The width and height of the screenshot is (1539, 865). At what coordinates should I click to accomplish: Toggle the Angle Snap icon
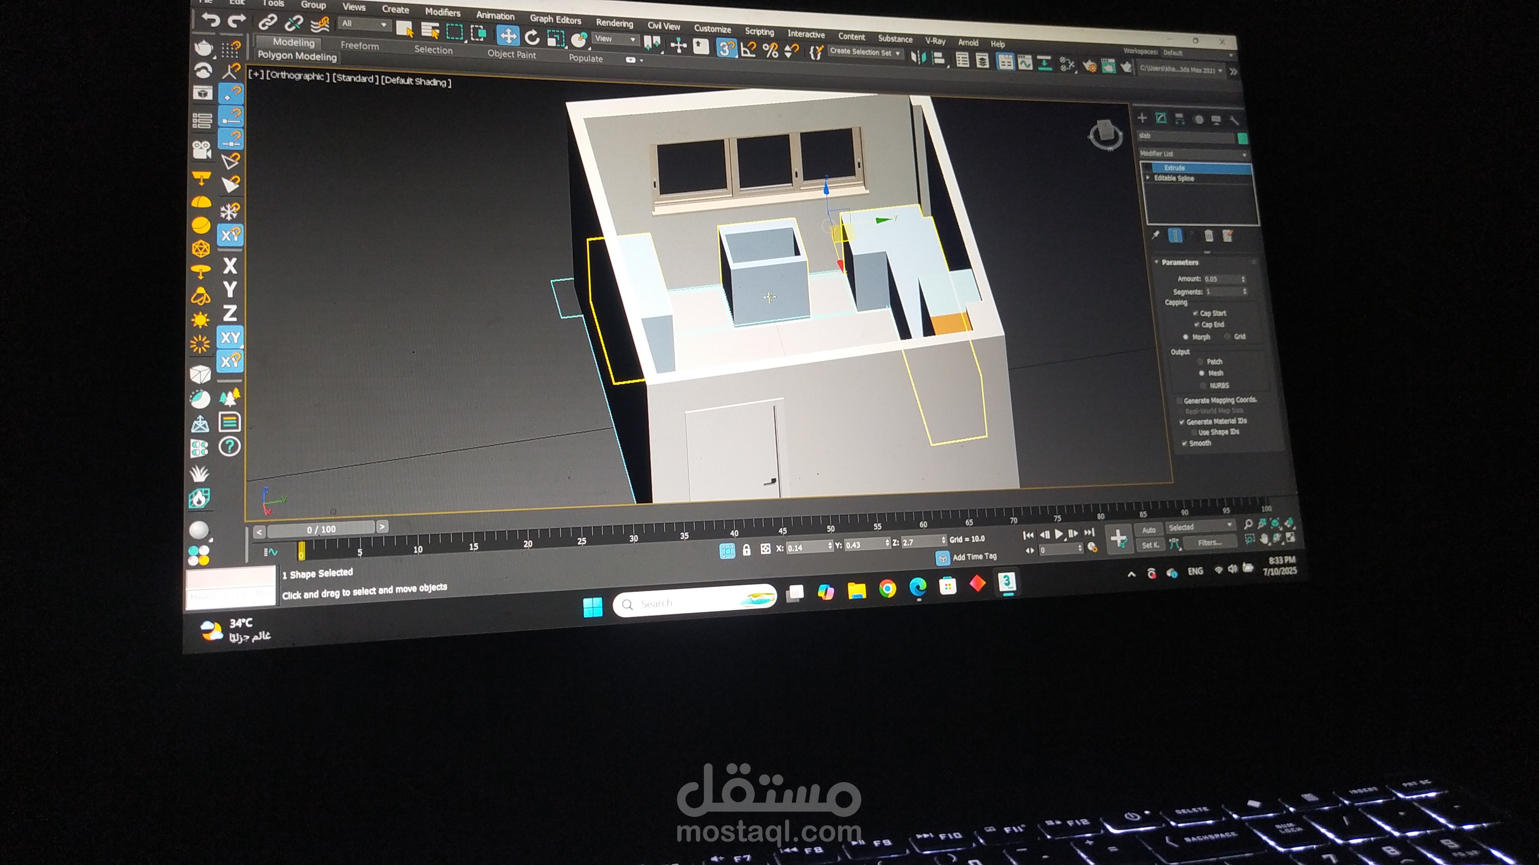pyautogui.click(x=748, y=49)
